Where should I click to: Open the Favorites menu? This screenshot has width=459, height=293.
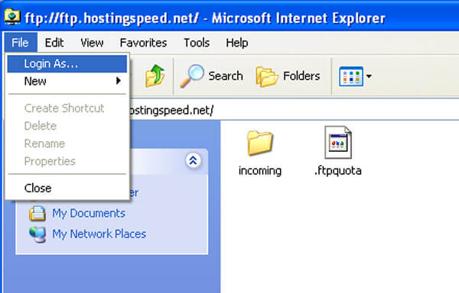(x=143, y=43)
